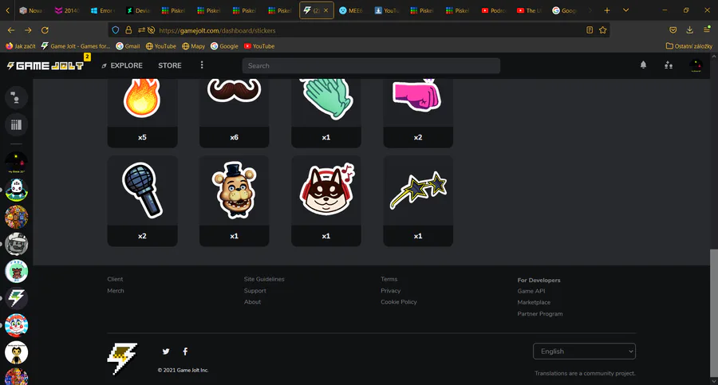Open the lightning bolt community in the sidebar

pos(16,298)
